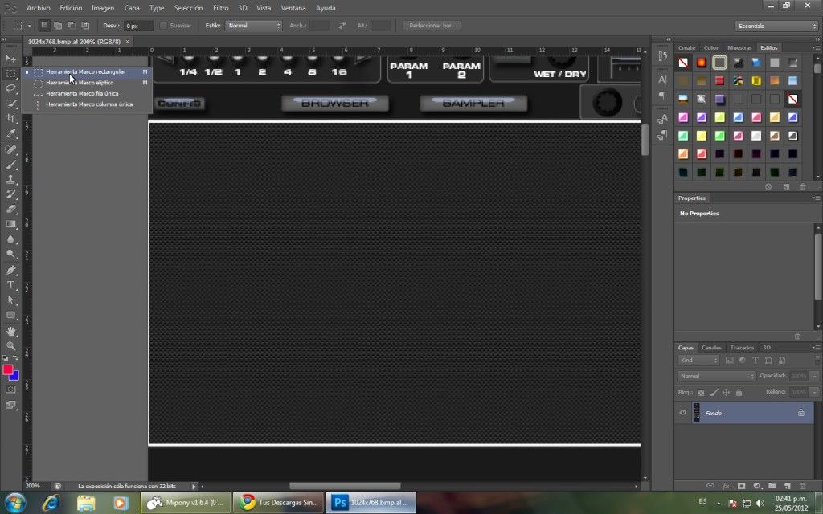Image resolution: width=823 pixels, height=514 pixels.
Task: Choose intersect with selection mode
Action: (x=85, y=25)
